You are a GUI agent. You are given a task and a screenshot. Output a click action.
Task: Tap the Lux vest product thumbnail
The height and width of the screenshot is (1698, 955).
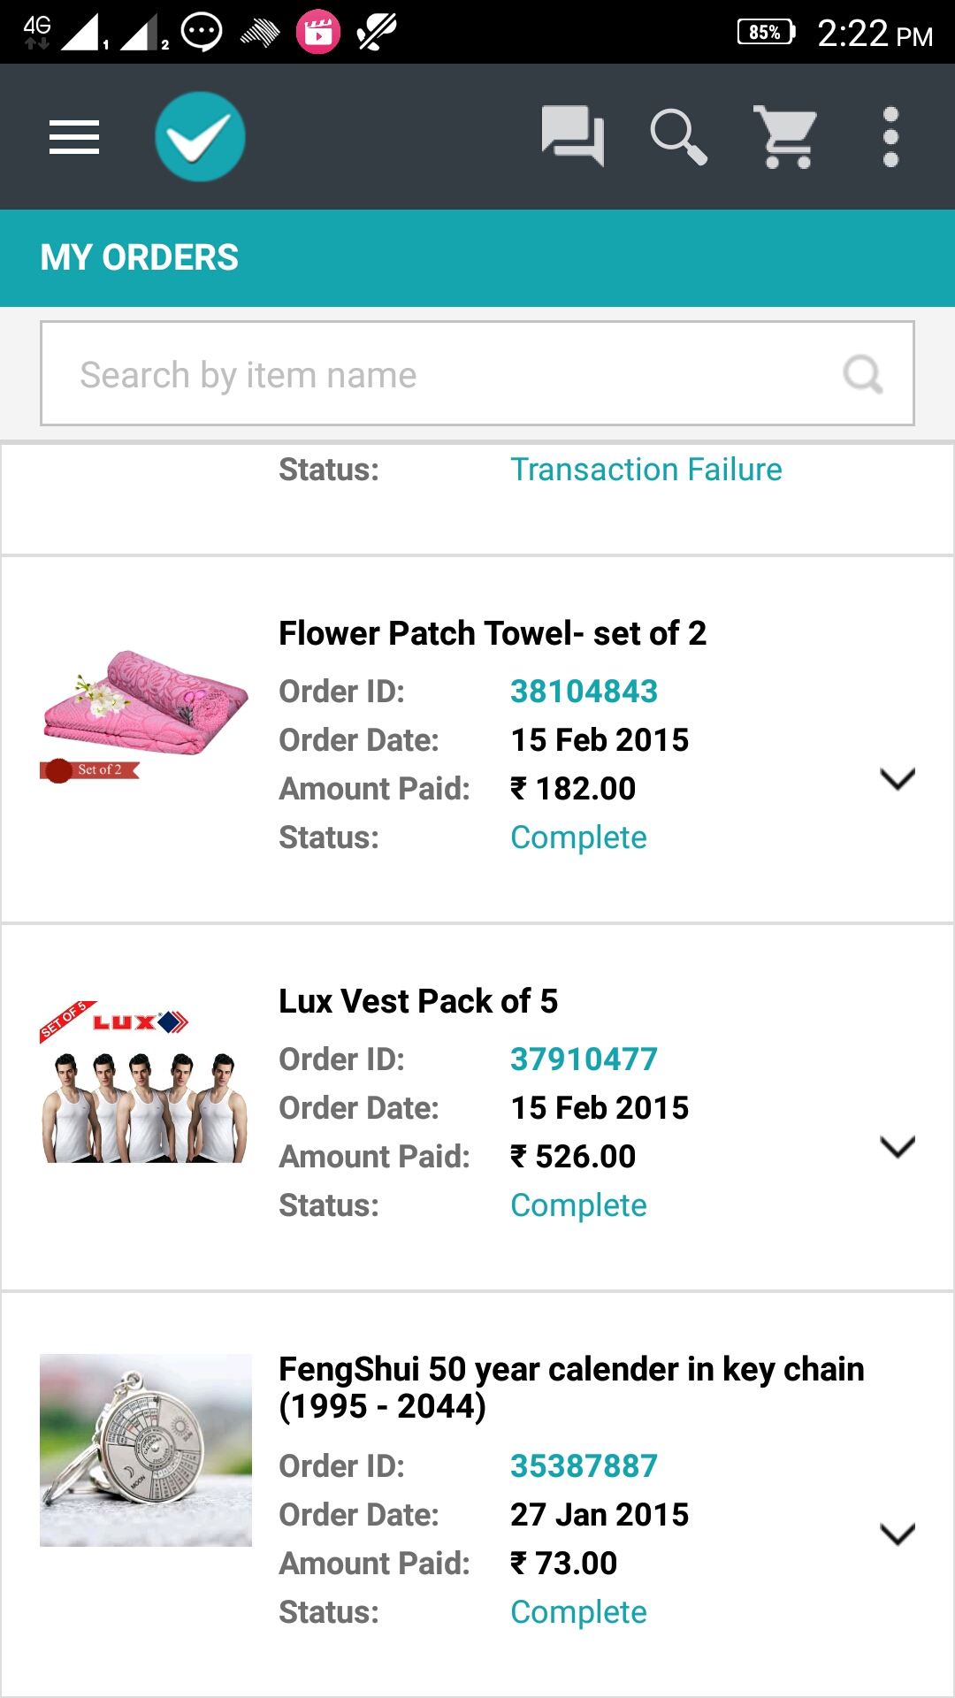(146, 1083)
